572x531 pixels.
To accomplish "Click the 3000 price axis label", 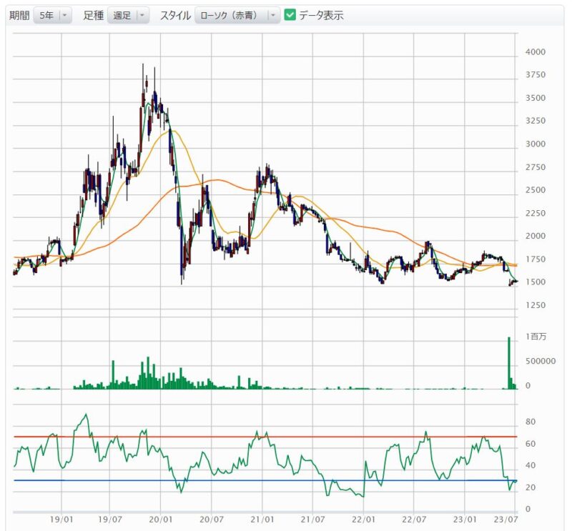I will pyautogui.click(x=535, y=144).
